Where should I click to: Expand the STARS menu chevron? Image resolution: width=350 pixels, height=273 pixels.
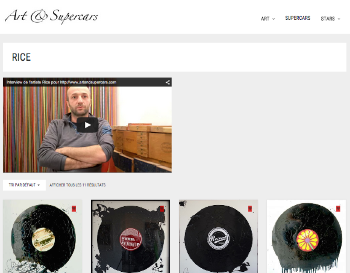pyautogui.click(x=339, y=19)
